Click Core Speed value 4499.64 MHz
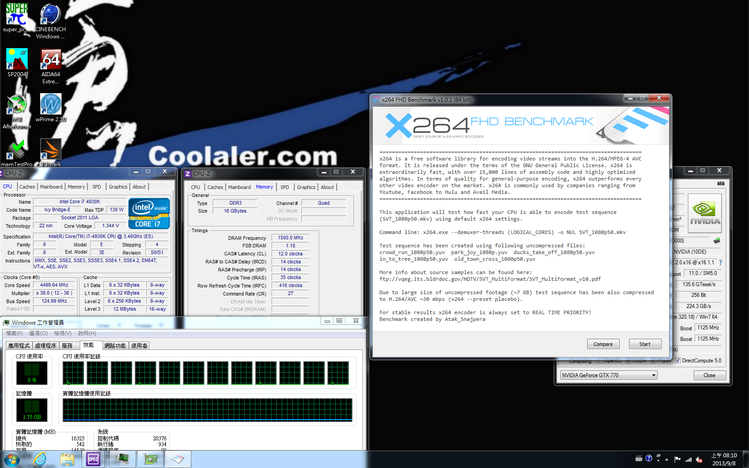Image resolution: width=749 pixels, height=468 pixels. [x=54, y=285]
